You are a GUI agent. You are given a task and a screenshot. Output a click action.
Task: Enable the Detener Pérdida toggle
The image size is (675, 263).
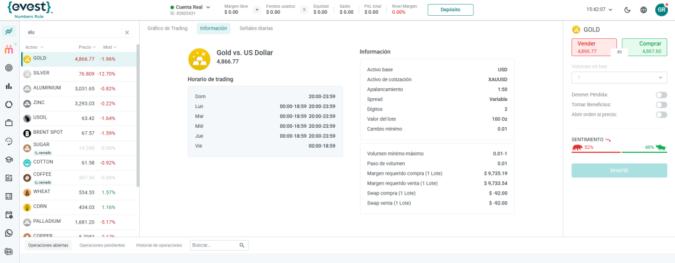[x=661, y=95]
